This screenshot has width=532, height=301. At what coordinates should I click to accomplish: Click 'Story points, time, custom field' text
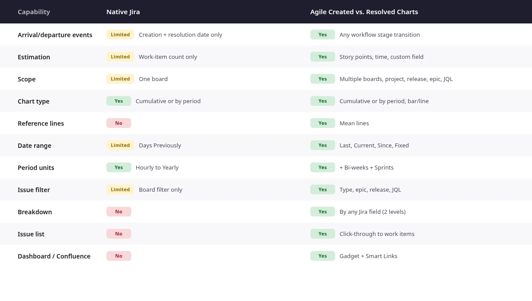(x=381, y=57)
